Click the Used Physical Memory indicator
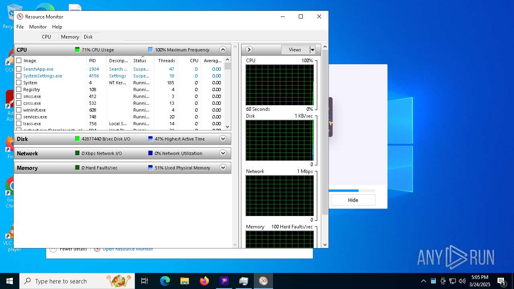This screenshot has height=289, width=514. tap(151, 168)
